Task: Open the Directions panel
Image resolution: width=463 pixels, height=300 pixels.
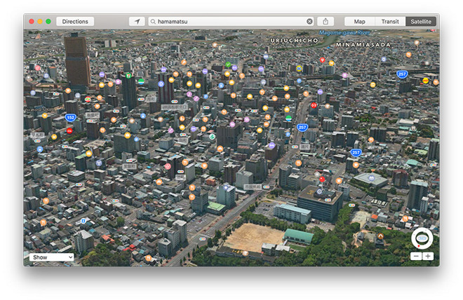Action: tap(75, 22)
